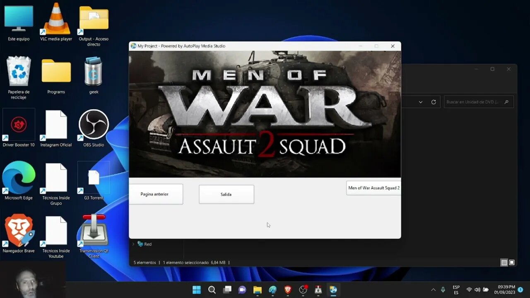This screenshot has height=298, width=530.
Task: Open the Este equipo desktop icon
Action: click(x=19, y=23)
